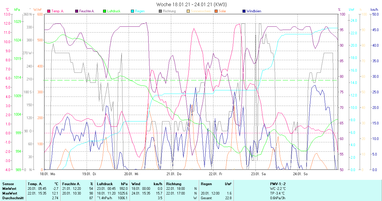Click the cyan Regen legend swatch
Viewport: 382px width, 201px height.
pyautogui.click(x=132, y=11)
